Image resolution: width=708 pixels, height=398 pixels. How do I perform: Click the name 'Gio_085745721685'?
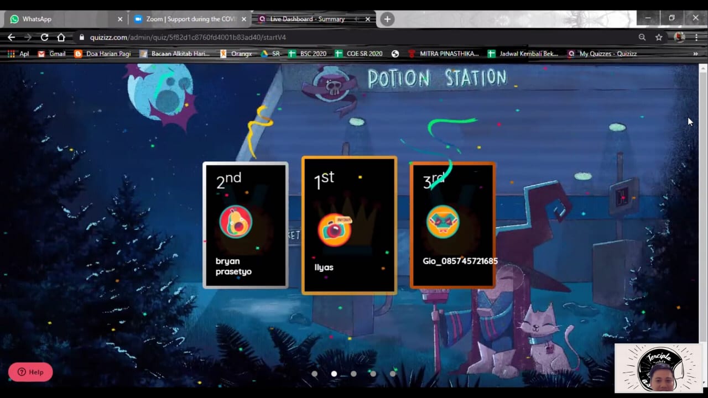[460, 261]
